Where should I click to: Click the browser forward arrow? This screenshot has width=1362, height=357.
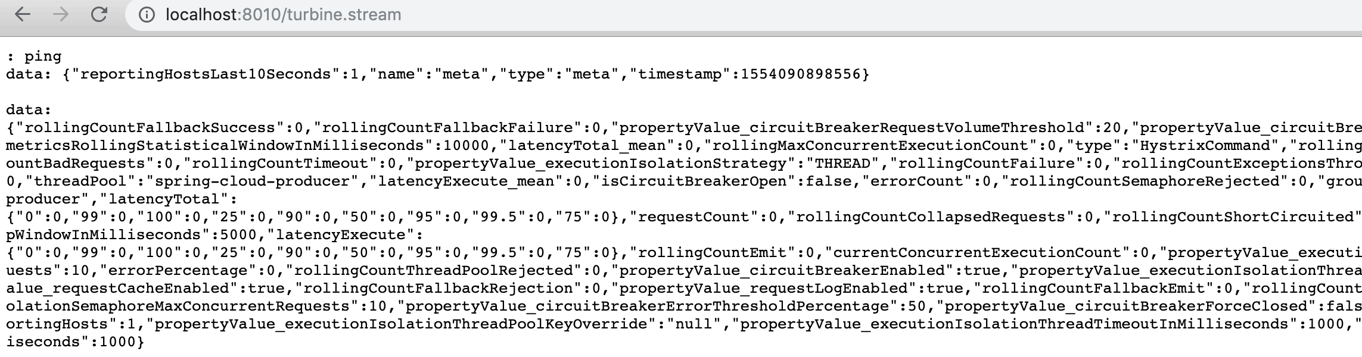61,14
